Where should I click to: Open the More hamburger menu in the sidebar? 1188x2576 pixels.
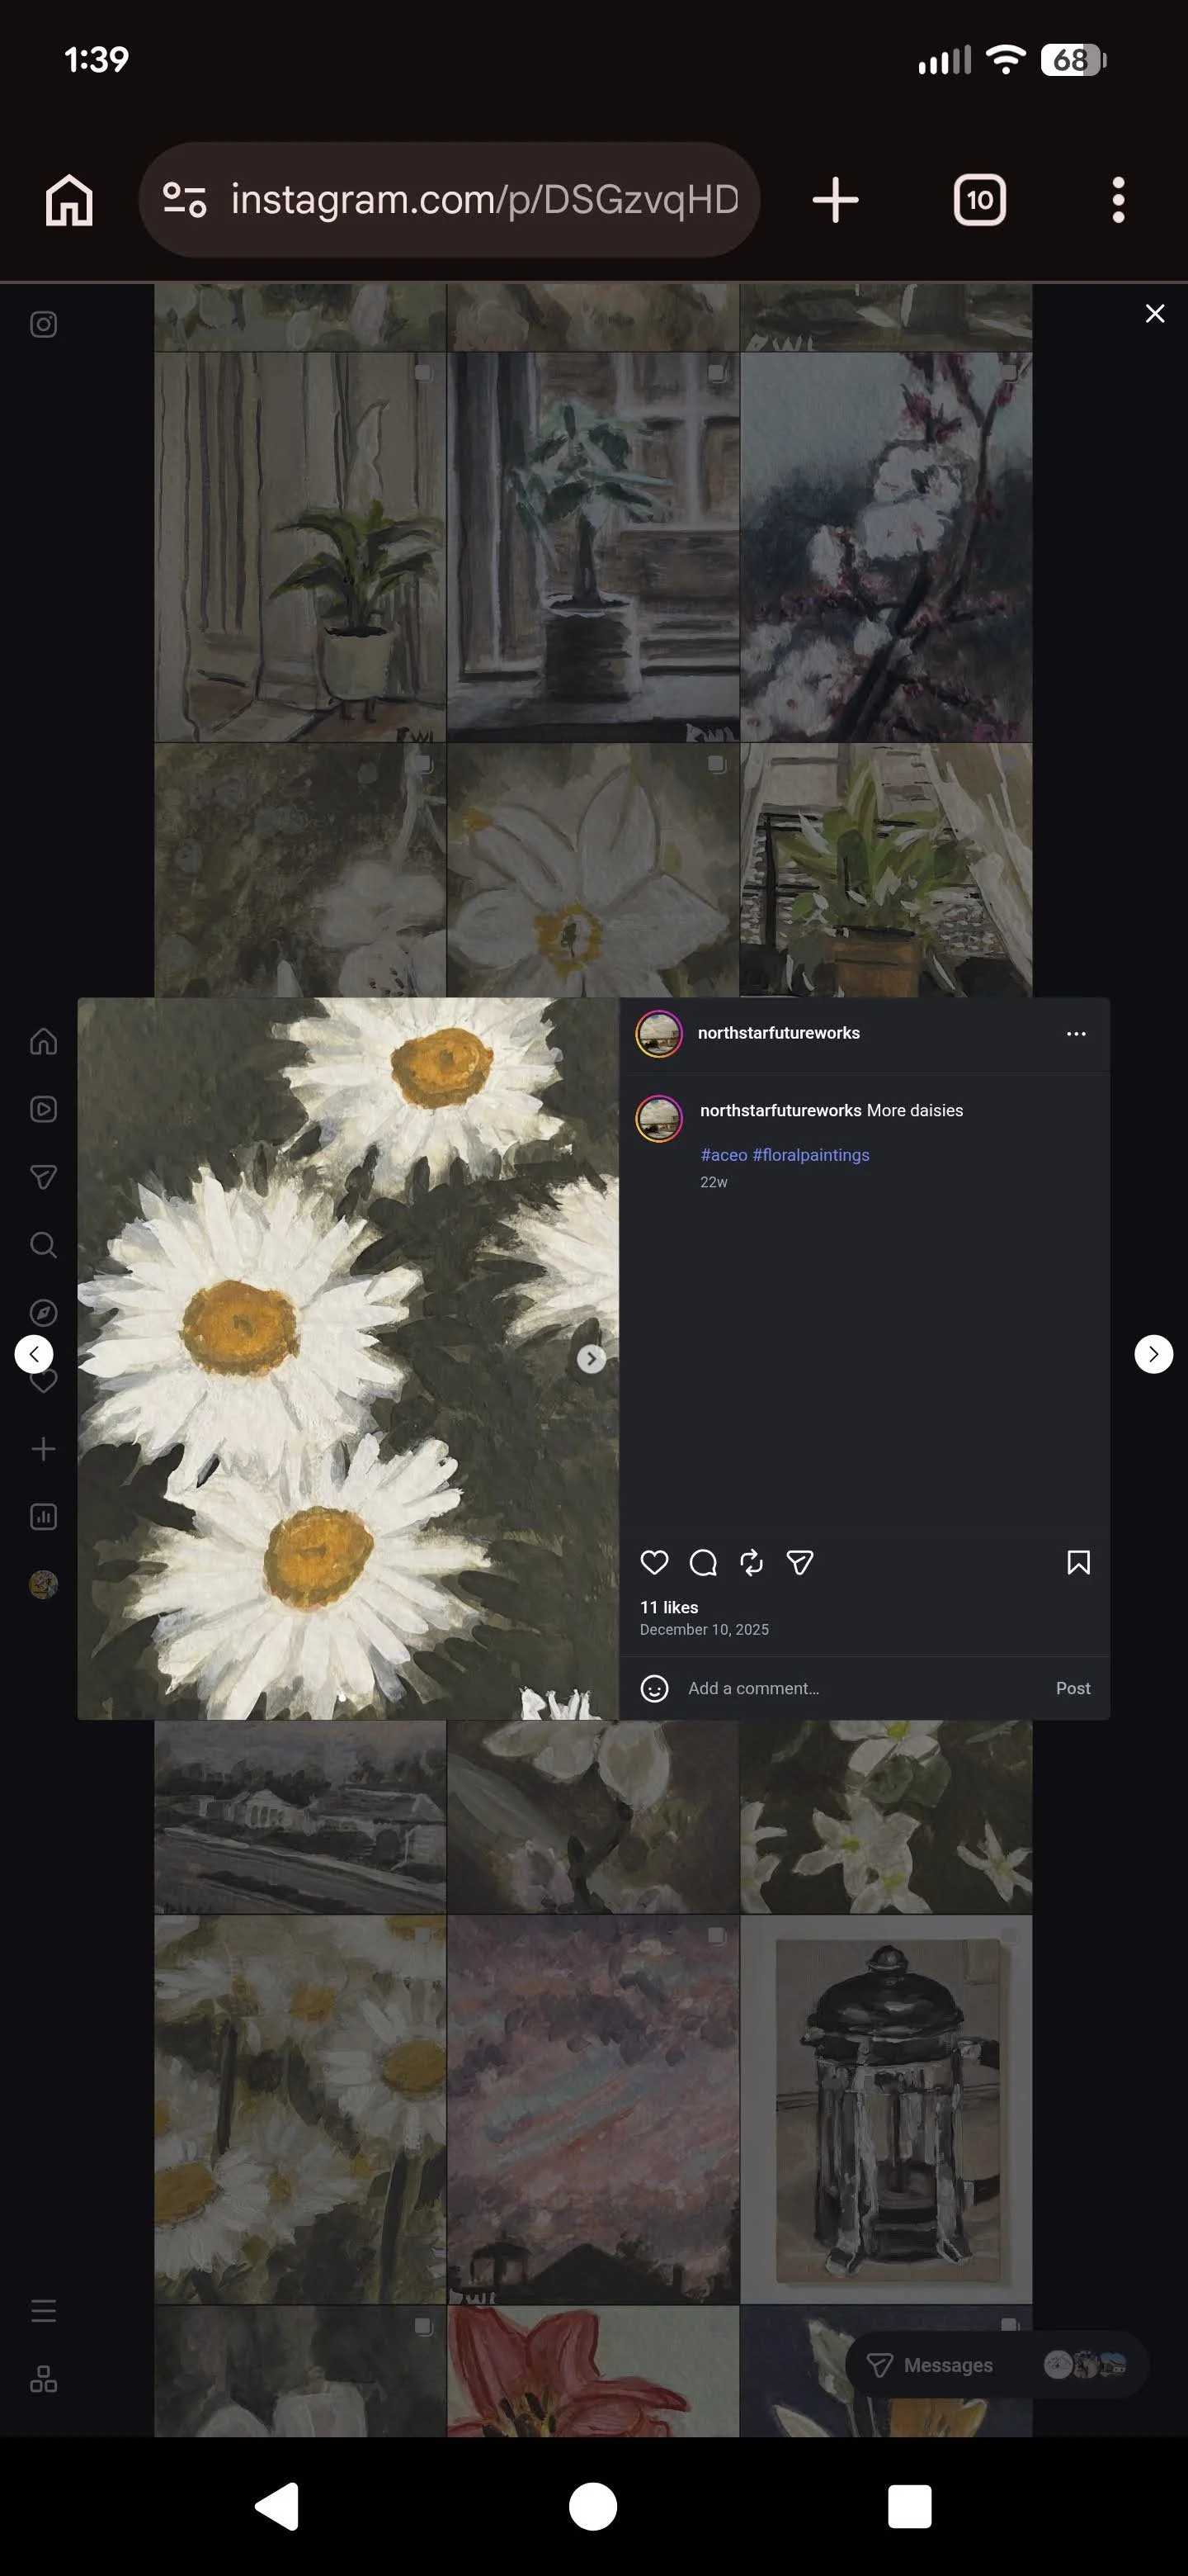tap(44, 2311)
